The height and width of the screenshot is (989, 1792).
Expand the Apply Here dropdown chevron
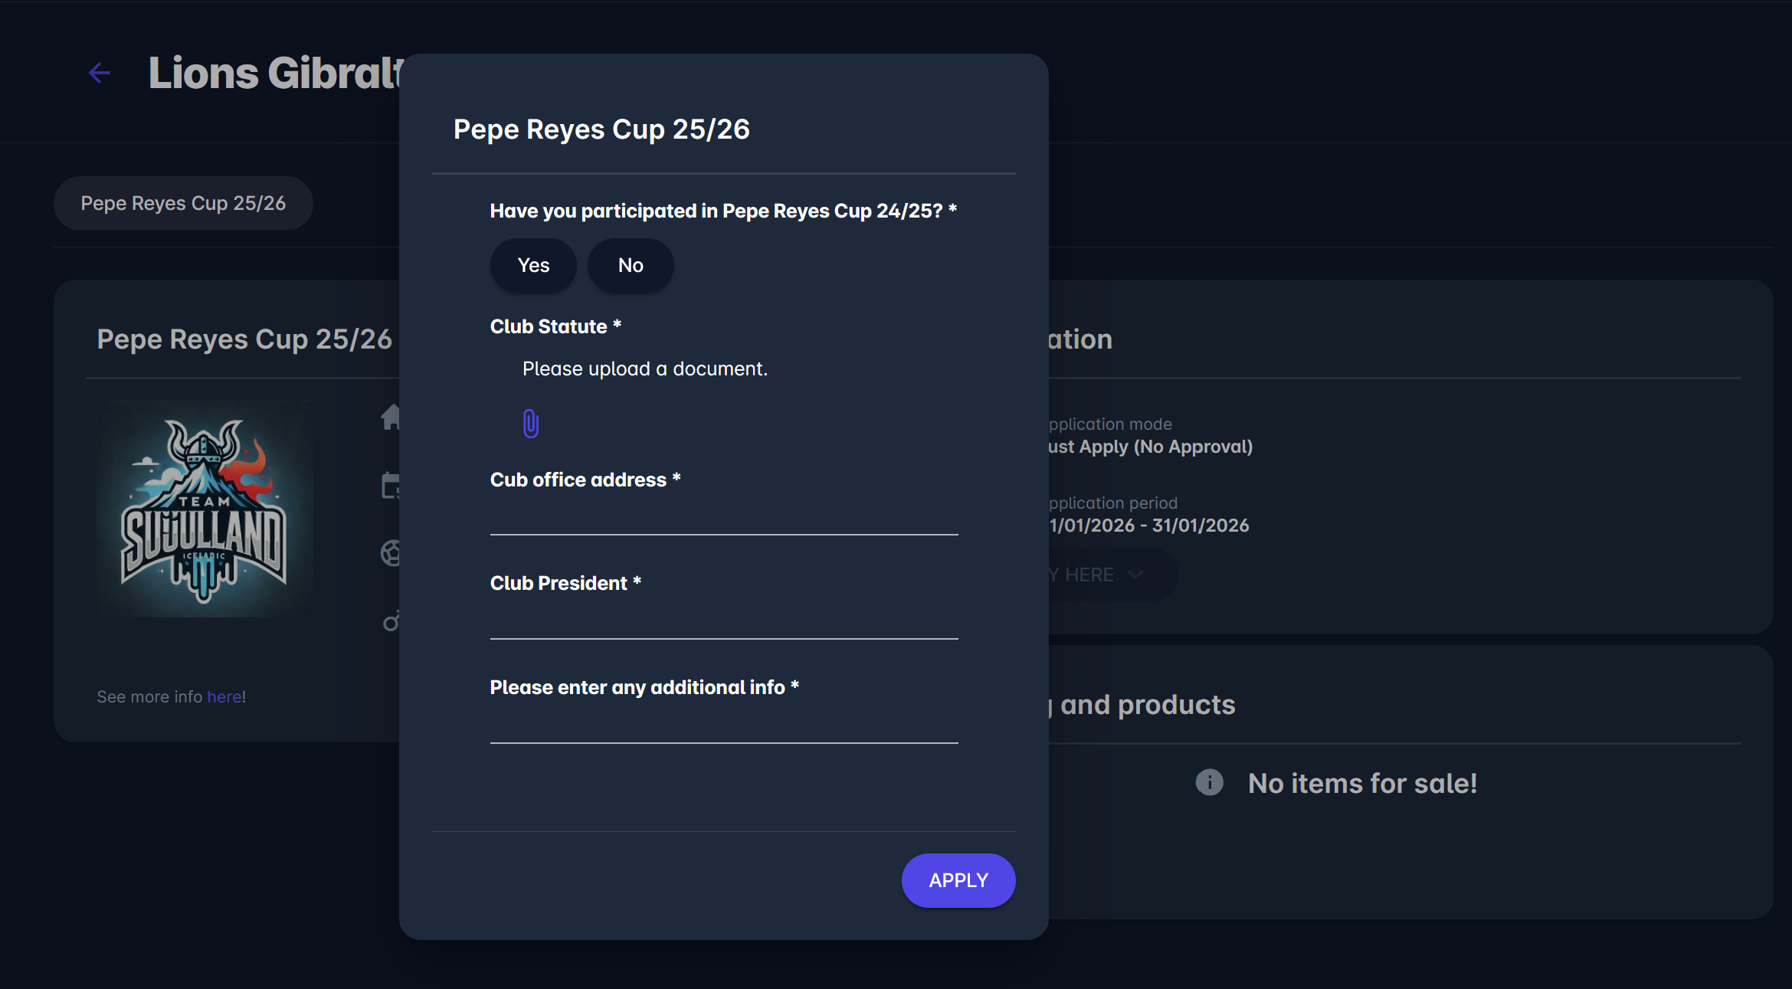click(1135, 575)
